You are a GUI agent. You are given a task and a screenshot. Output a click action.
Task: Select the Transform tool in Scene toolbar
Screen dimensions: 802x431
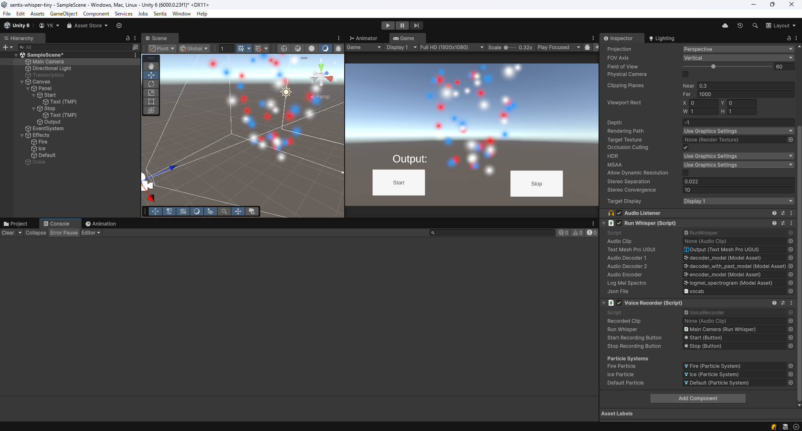(x=151, y=110)
